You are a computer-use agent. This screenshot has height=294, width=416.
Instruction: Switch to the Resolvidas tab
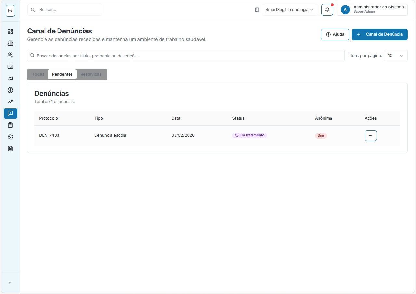91,74
